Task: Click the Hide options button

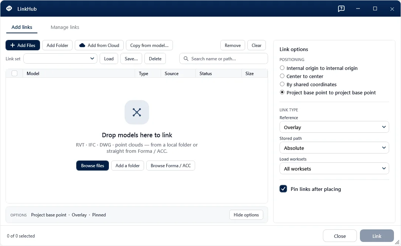Action: coord(246,215)
